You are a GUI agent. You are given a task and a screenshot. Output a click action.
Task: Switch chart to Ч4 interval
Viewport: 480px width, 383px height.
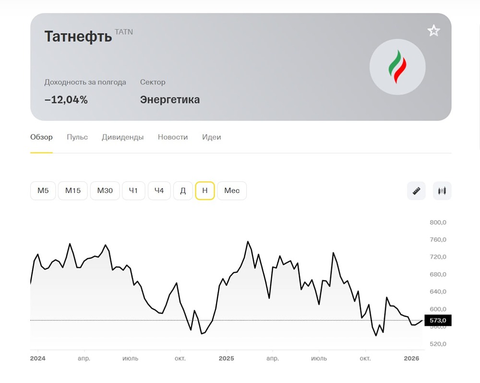click(x=159, y=191)
